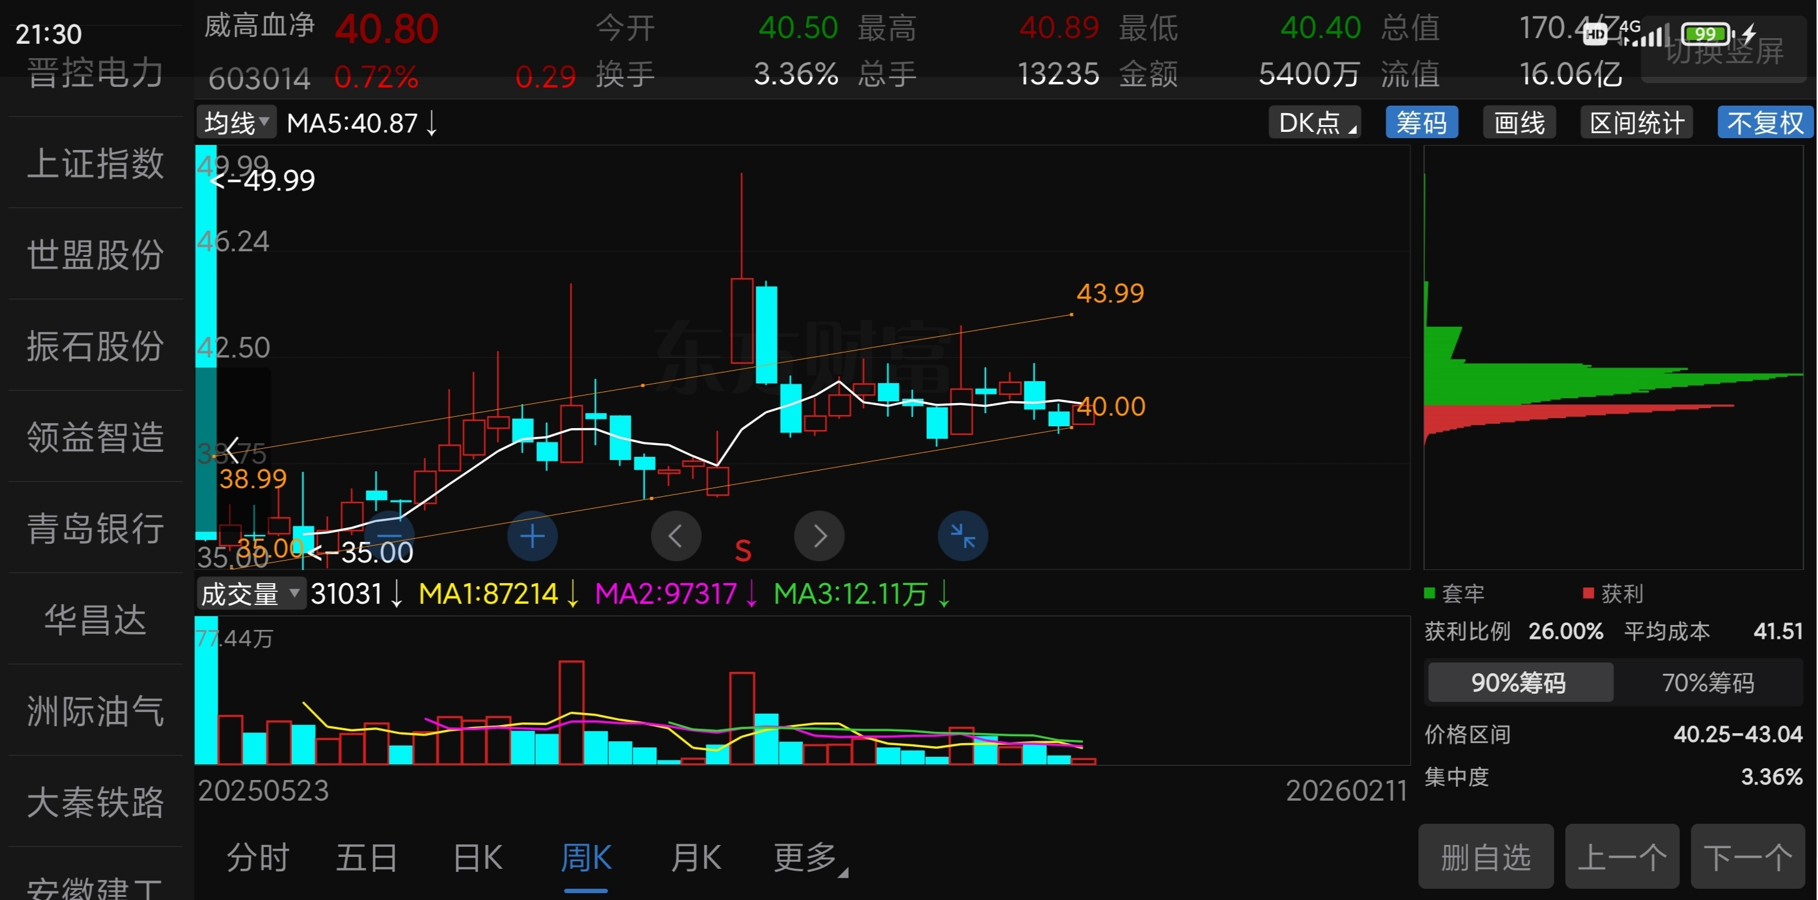Click the battery indicator in the status bar
This screenshot has width=1818, height=900.
tap(1706, 33)
